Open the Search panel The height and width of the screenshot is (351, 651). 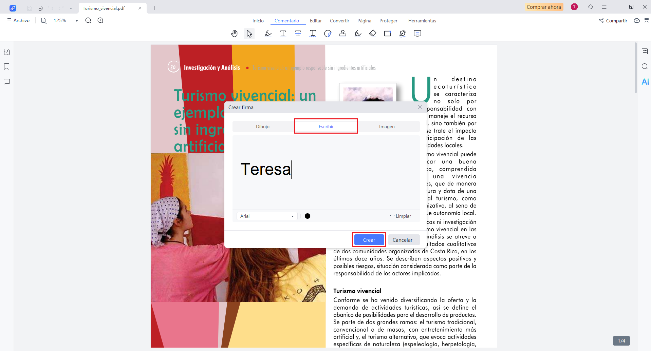[x=645, y=66]
